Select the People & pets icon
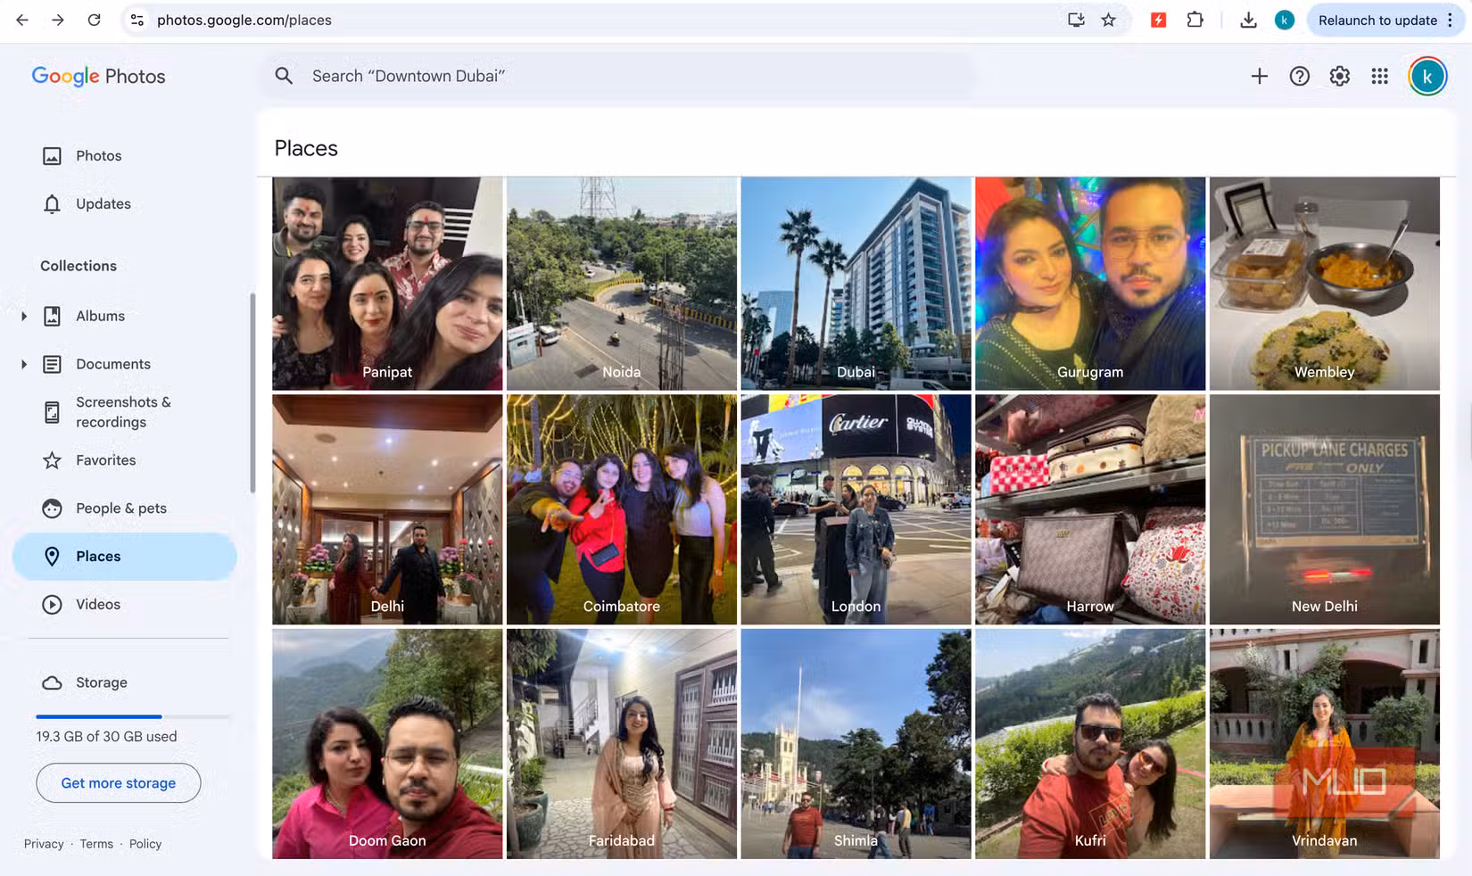Image resolution: width=1472 pixels, height=876 pixels. coord(53,508)
